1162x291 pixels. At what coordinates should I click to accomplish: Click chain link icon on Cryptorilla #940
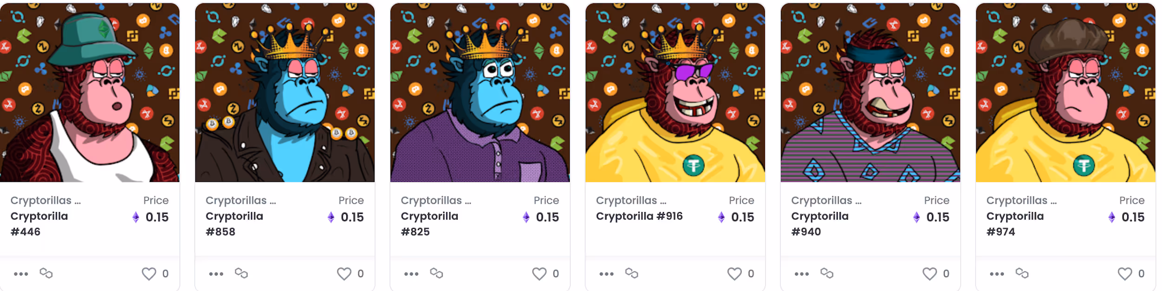827,273
